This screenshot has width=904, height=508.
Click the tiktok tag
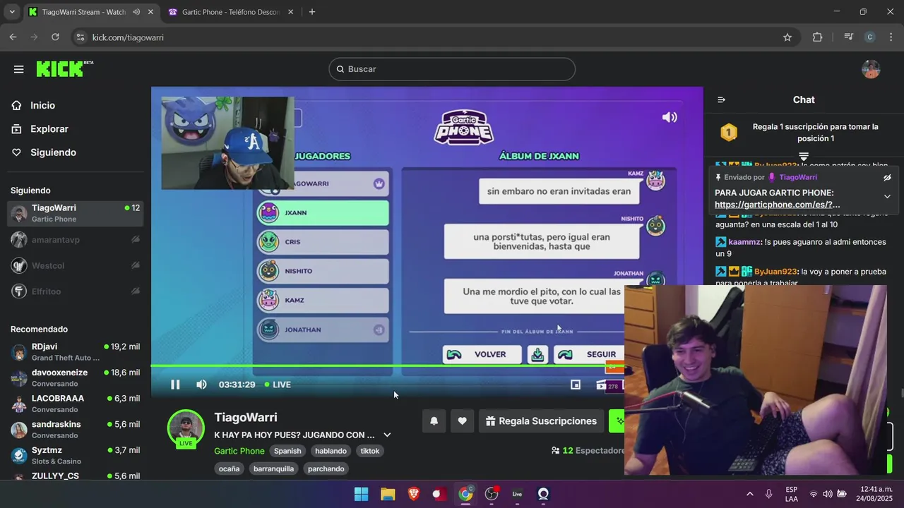pyautogui.click(x=370, y=451)
